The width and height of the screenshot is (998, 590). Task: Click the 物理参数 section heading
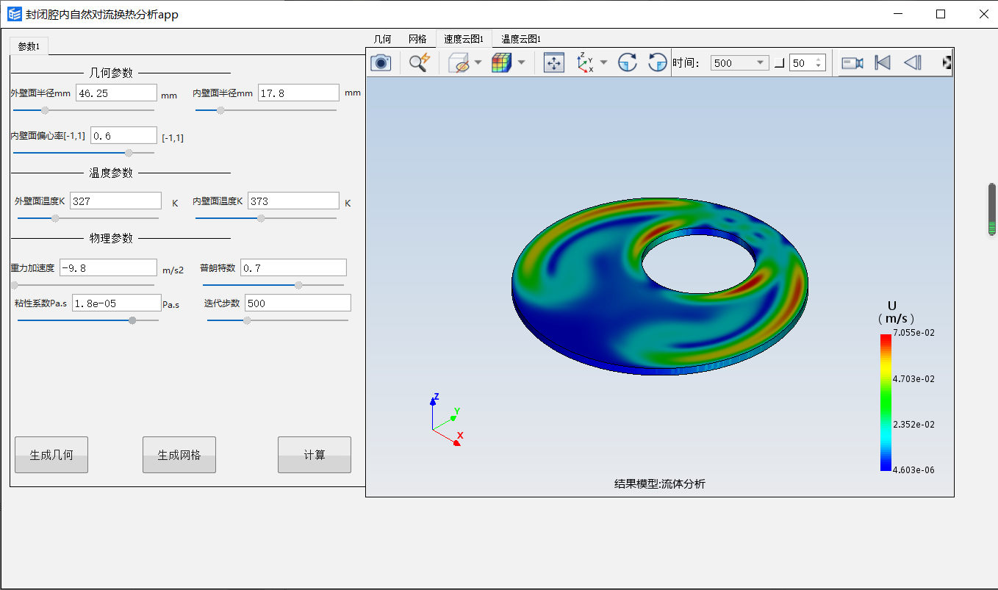(111, 238)
